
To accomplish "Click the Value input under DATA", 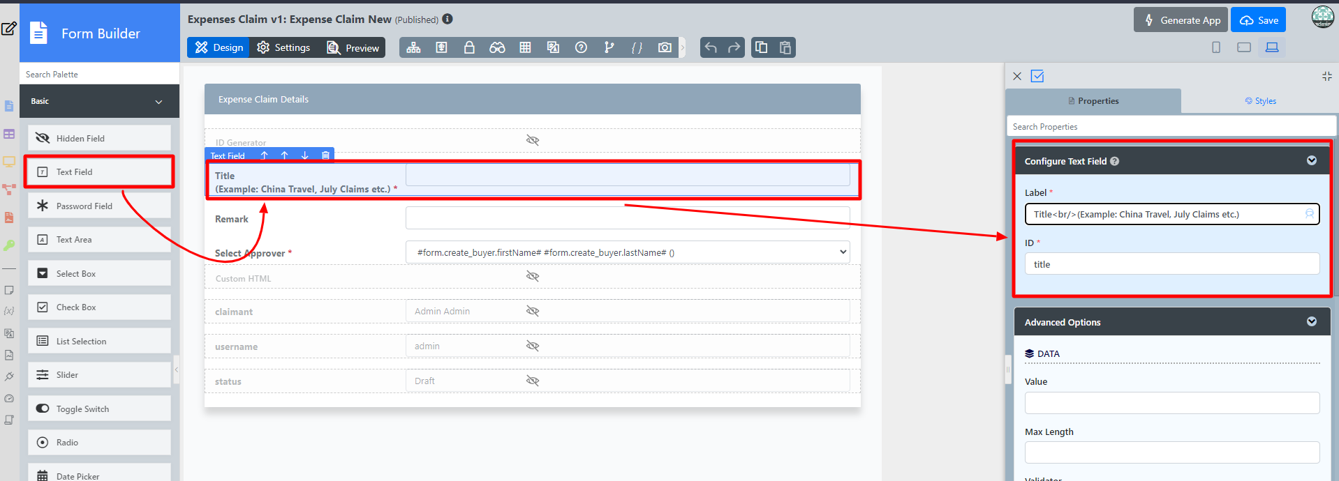I will tap(1172, 403).
